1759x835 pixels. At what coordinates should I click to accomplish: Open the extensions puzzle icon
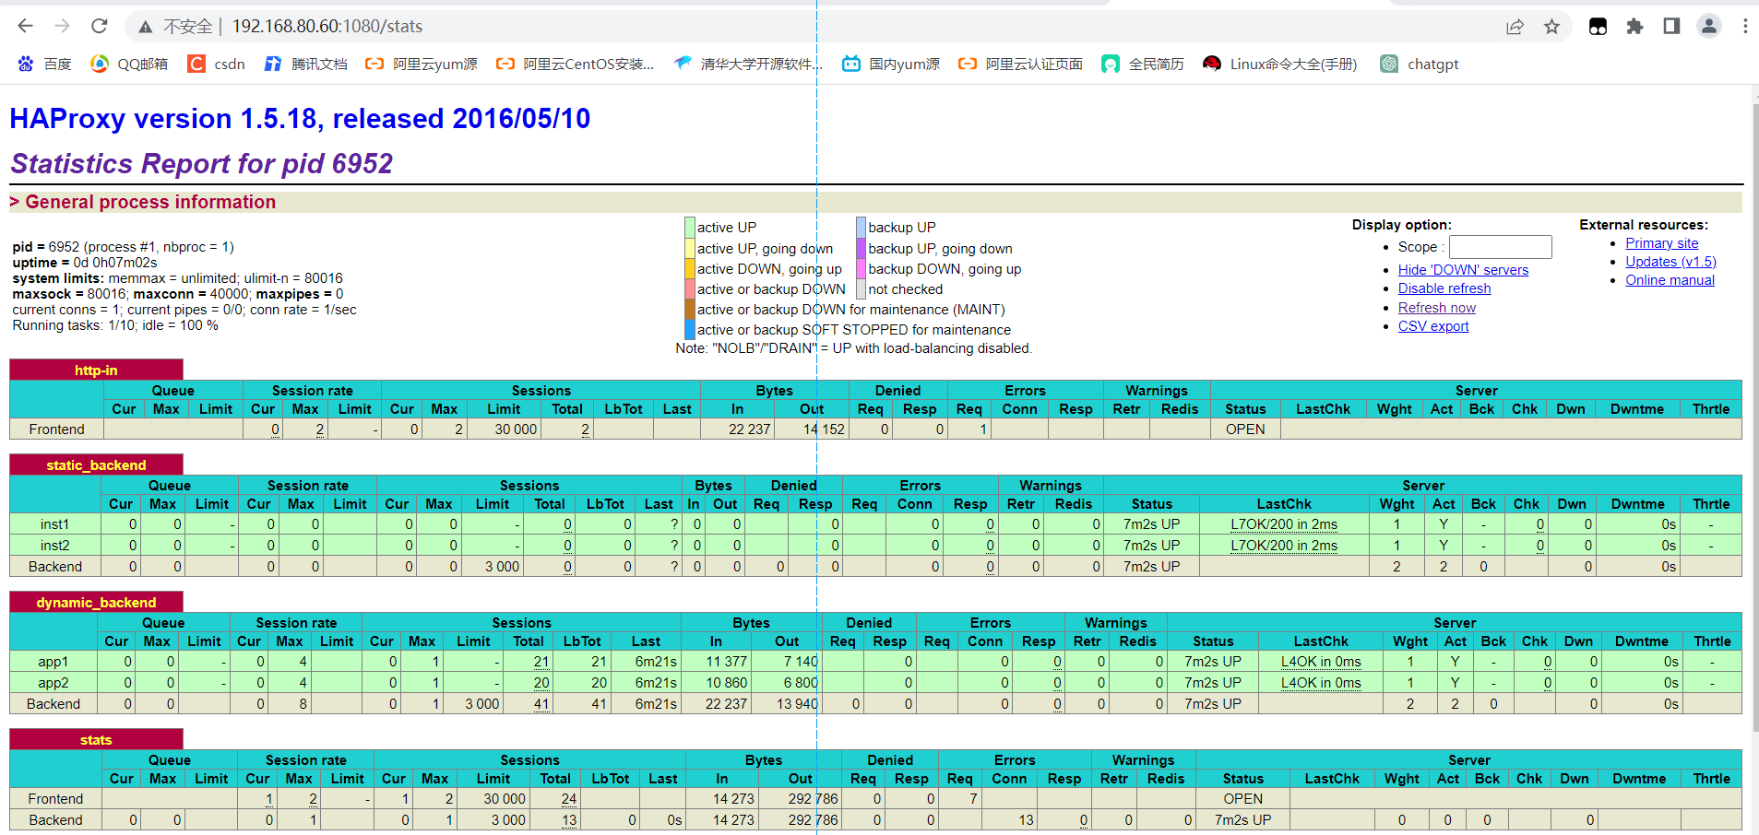click(x=1634, y=27)
